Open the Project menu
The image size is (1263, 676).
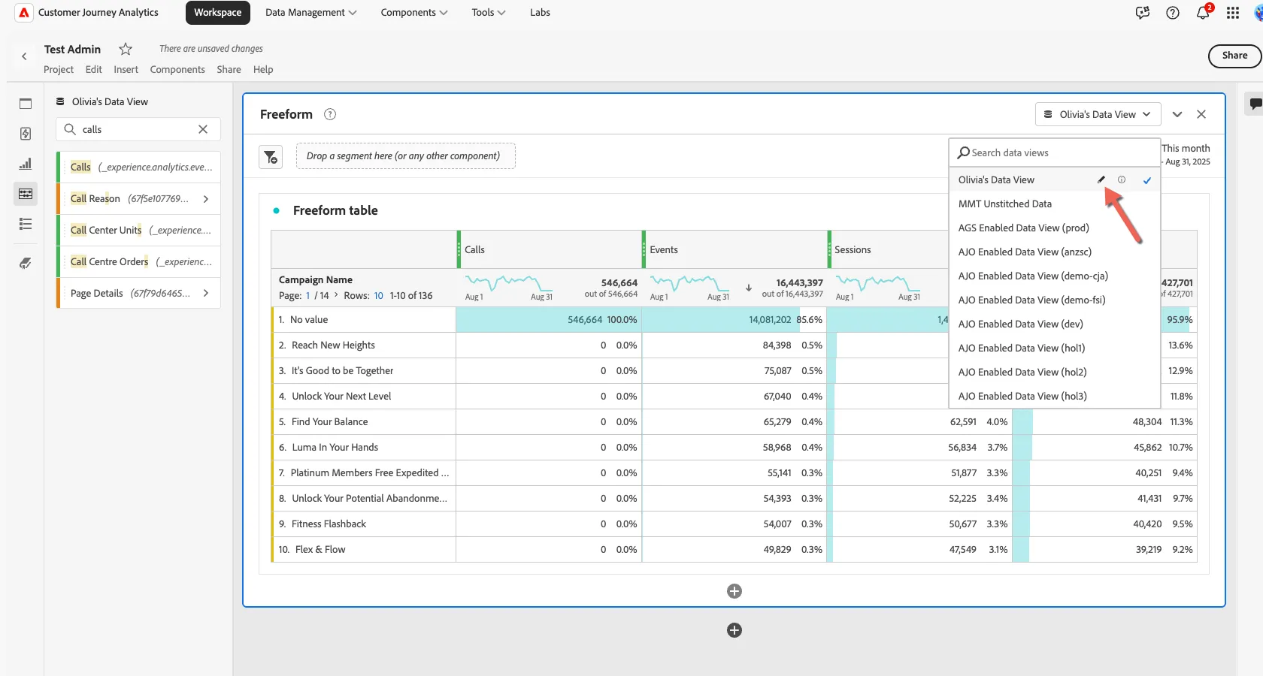point(59,70)
